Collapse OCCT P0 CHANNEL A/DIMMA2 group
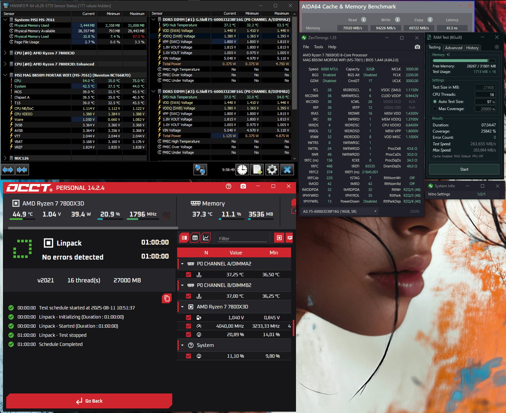The height and width of the screenshot is (413, 506). (x=182, y=264)
